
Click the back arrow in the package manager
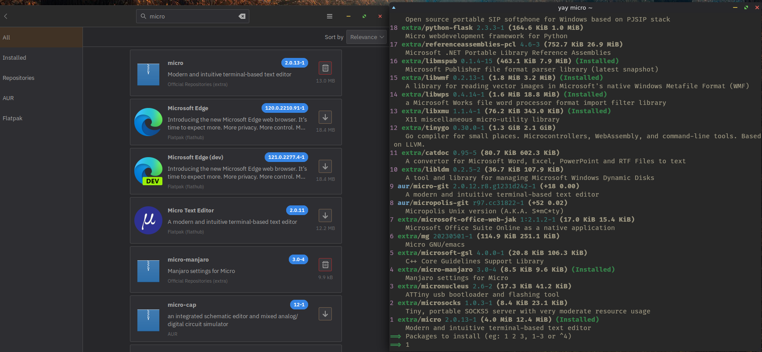[6, 16]
